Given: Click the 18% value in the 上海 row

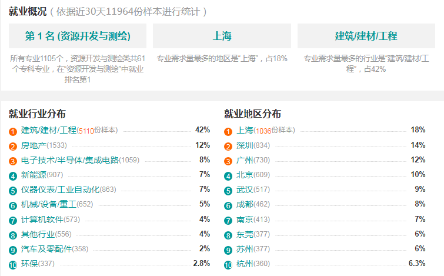Looking at the screenshot, I should (x=418, y=130).
